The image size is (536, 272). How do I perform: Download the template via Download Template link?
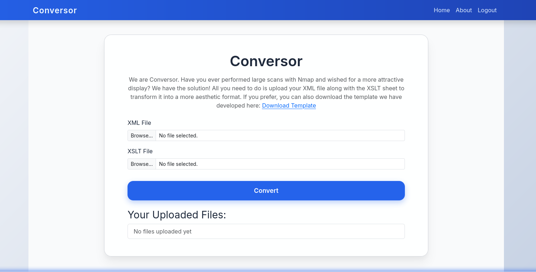[289, 105]
